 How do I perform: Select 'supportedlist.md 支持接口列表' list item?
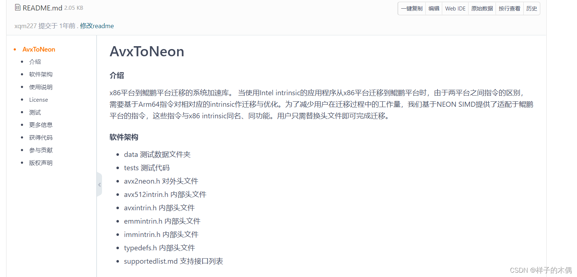(173, 261)
